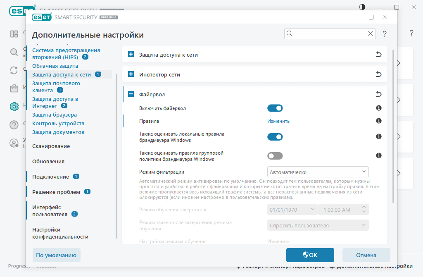Toggle 'Включить файервол' switch
Image resolution: width=423 pixels, height=277 pixels.
point(275,108)
